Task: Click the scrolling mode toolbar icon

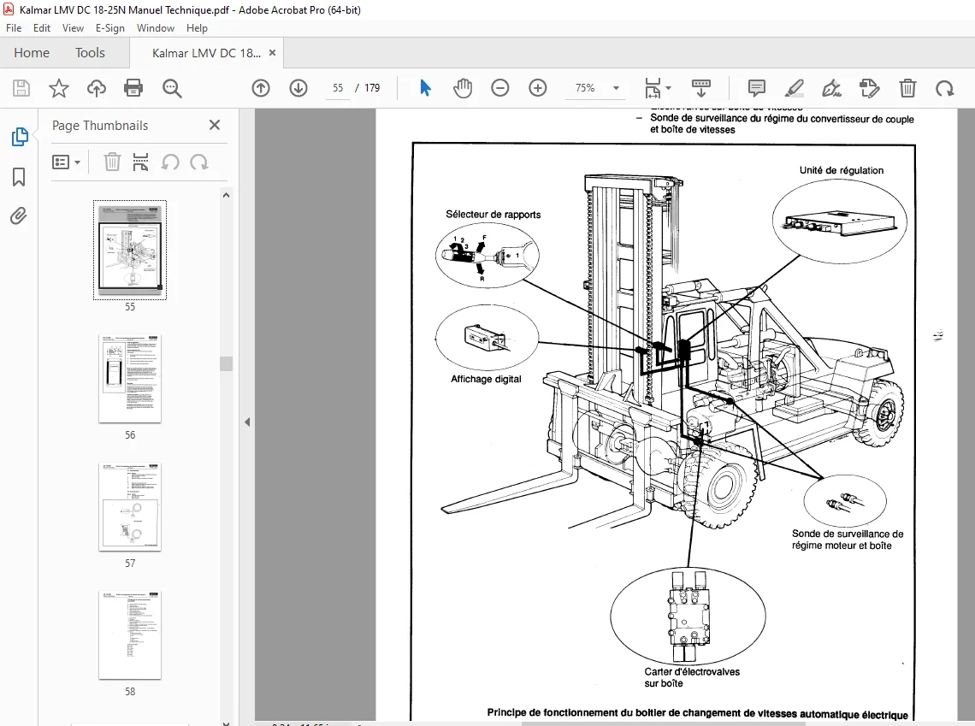Action: point(700,88)
